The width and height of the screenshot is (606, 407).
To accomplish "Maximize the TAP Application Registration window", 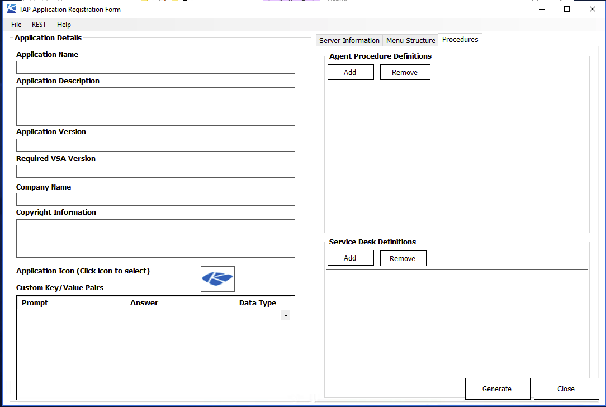I will click(x=566, y=9).
